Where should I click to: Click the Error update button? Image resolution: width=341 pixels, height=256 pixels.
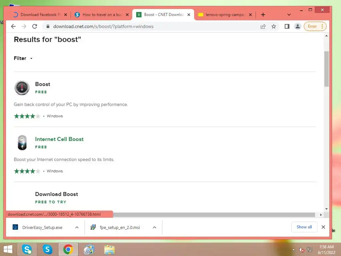pos(315,26)
